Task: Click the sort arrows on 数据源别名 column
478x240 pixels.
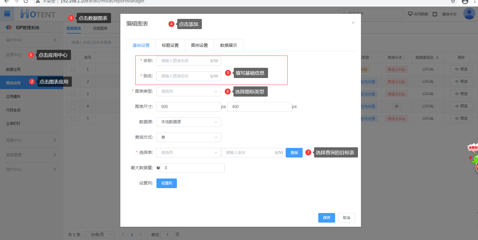Action: point(437,58)
